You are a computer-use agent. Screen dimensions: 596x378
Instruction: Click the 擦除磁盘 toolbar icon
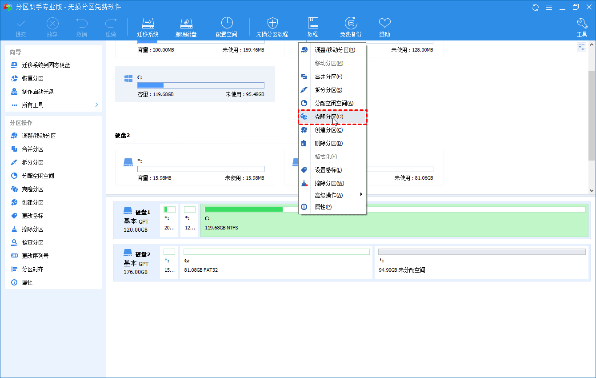click(186, 24)
